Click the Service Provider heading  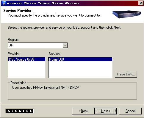click(17, 11)
